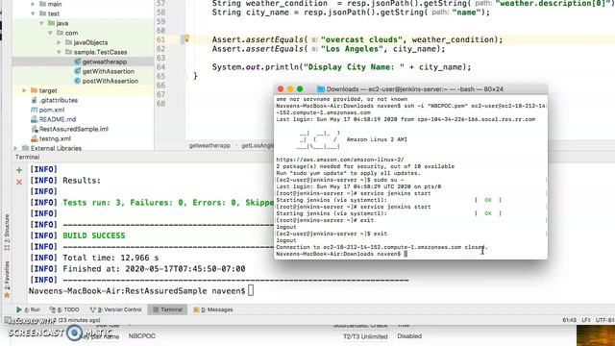Click the System.out.println code line
Screen dimensions: 615x346
tap(341, 67)
